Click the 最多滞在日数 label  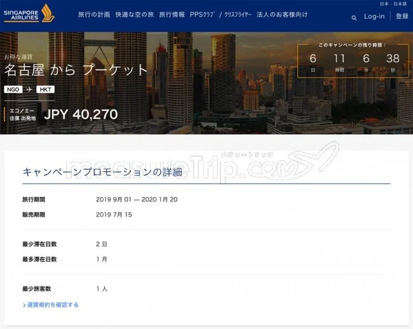click(39, 259)
